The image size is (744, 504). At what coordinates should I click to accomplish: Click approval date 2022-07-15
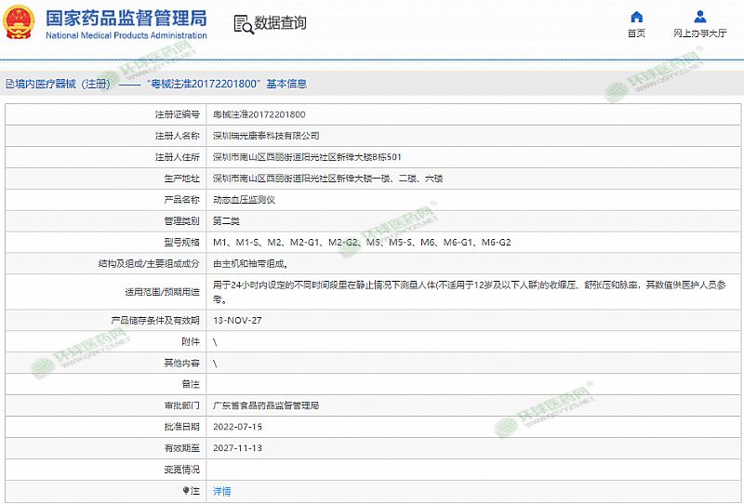[237, 427]
